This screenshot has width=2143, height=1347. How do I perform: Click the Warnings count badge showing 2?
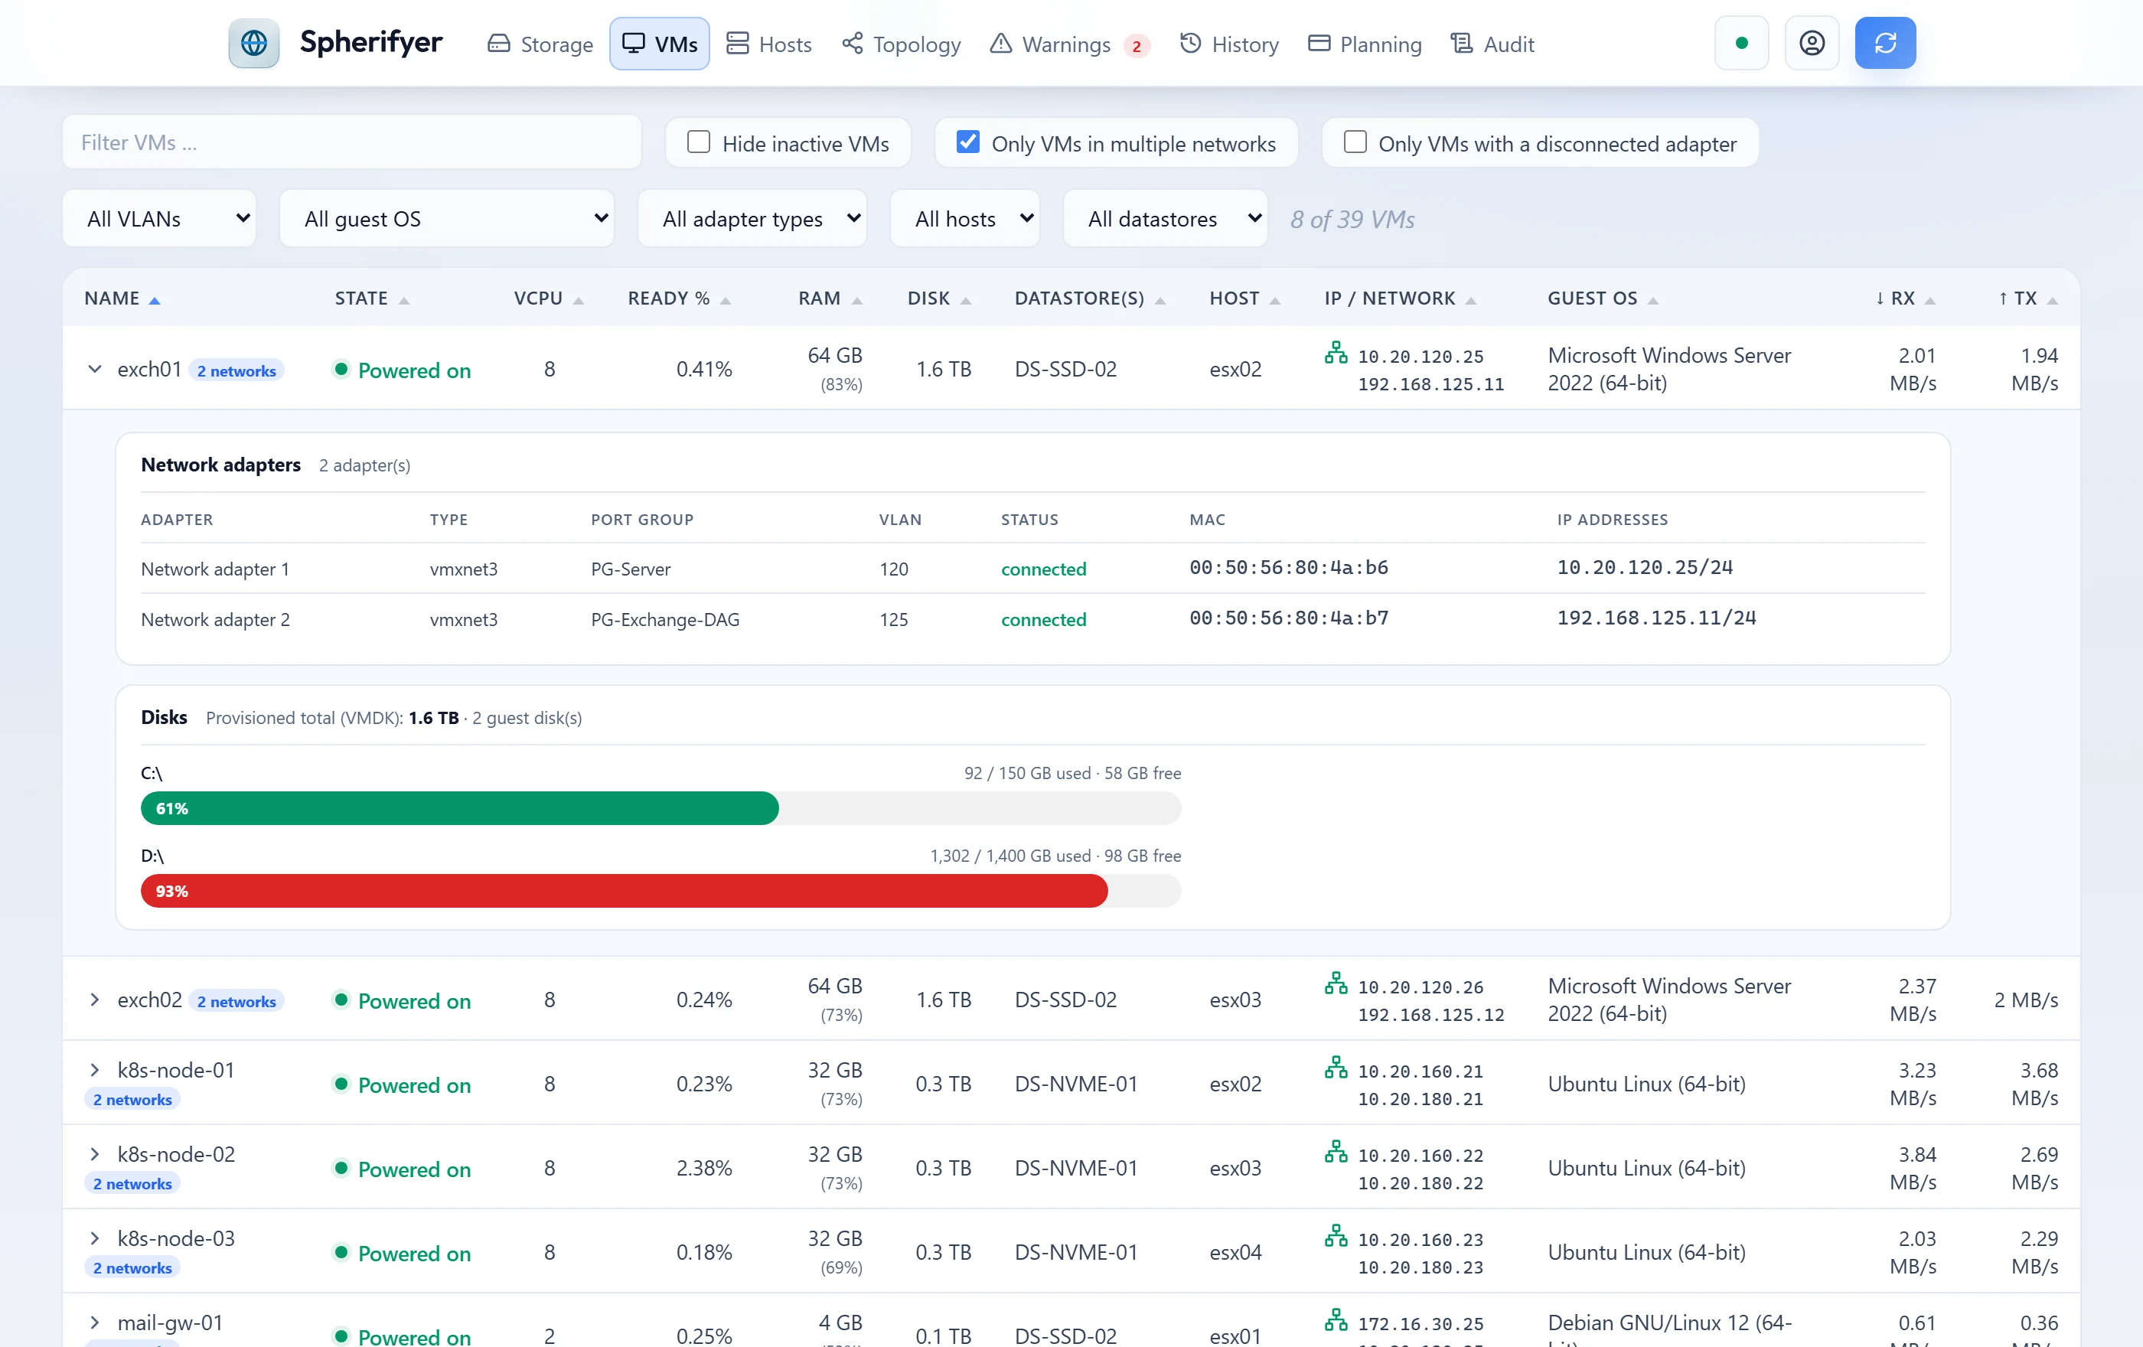pyautogui.click(x=1137, y=45)
